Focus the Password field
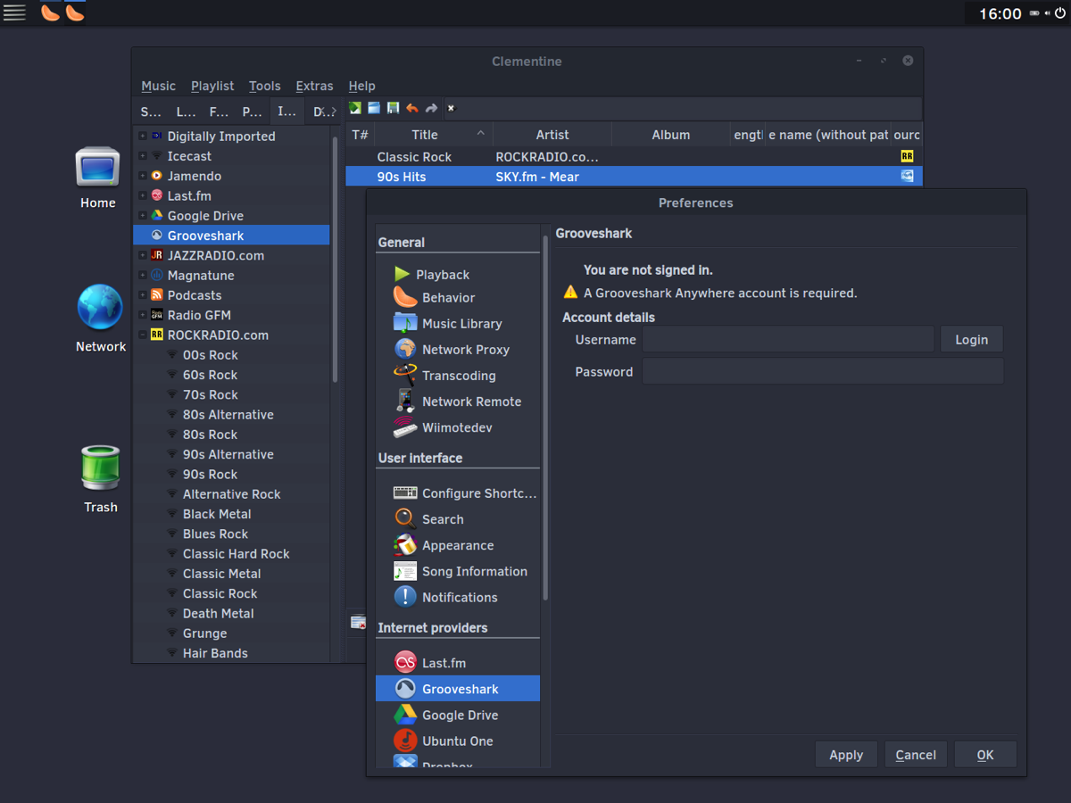 (823, 371)
